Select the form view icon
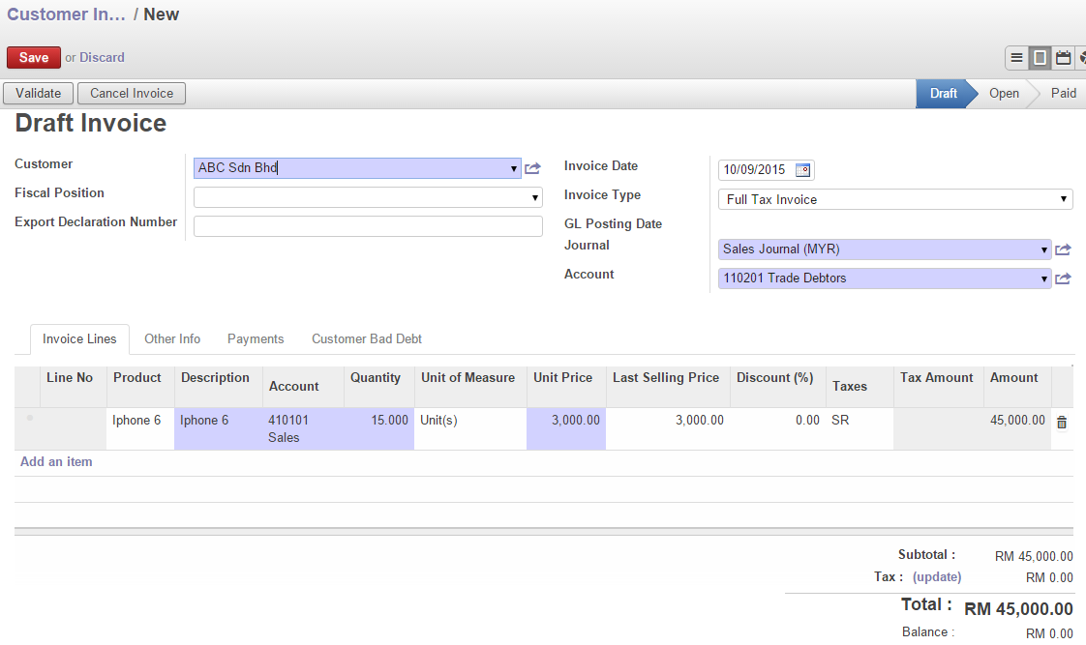1086x645 pixels. click(1039, 57)
